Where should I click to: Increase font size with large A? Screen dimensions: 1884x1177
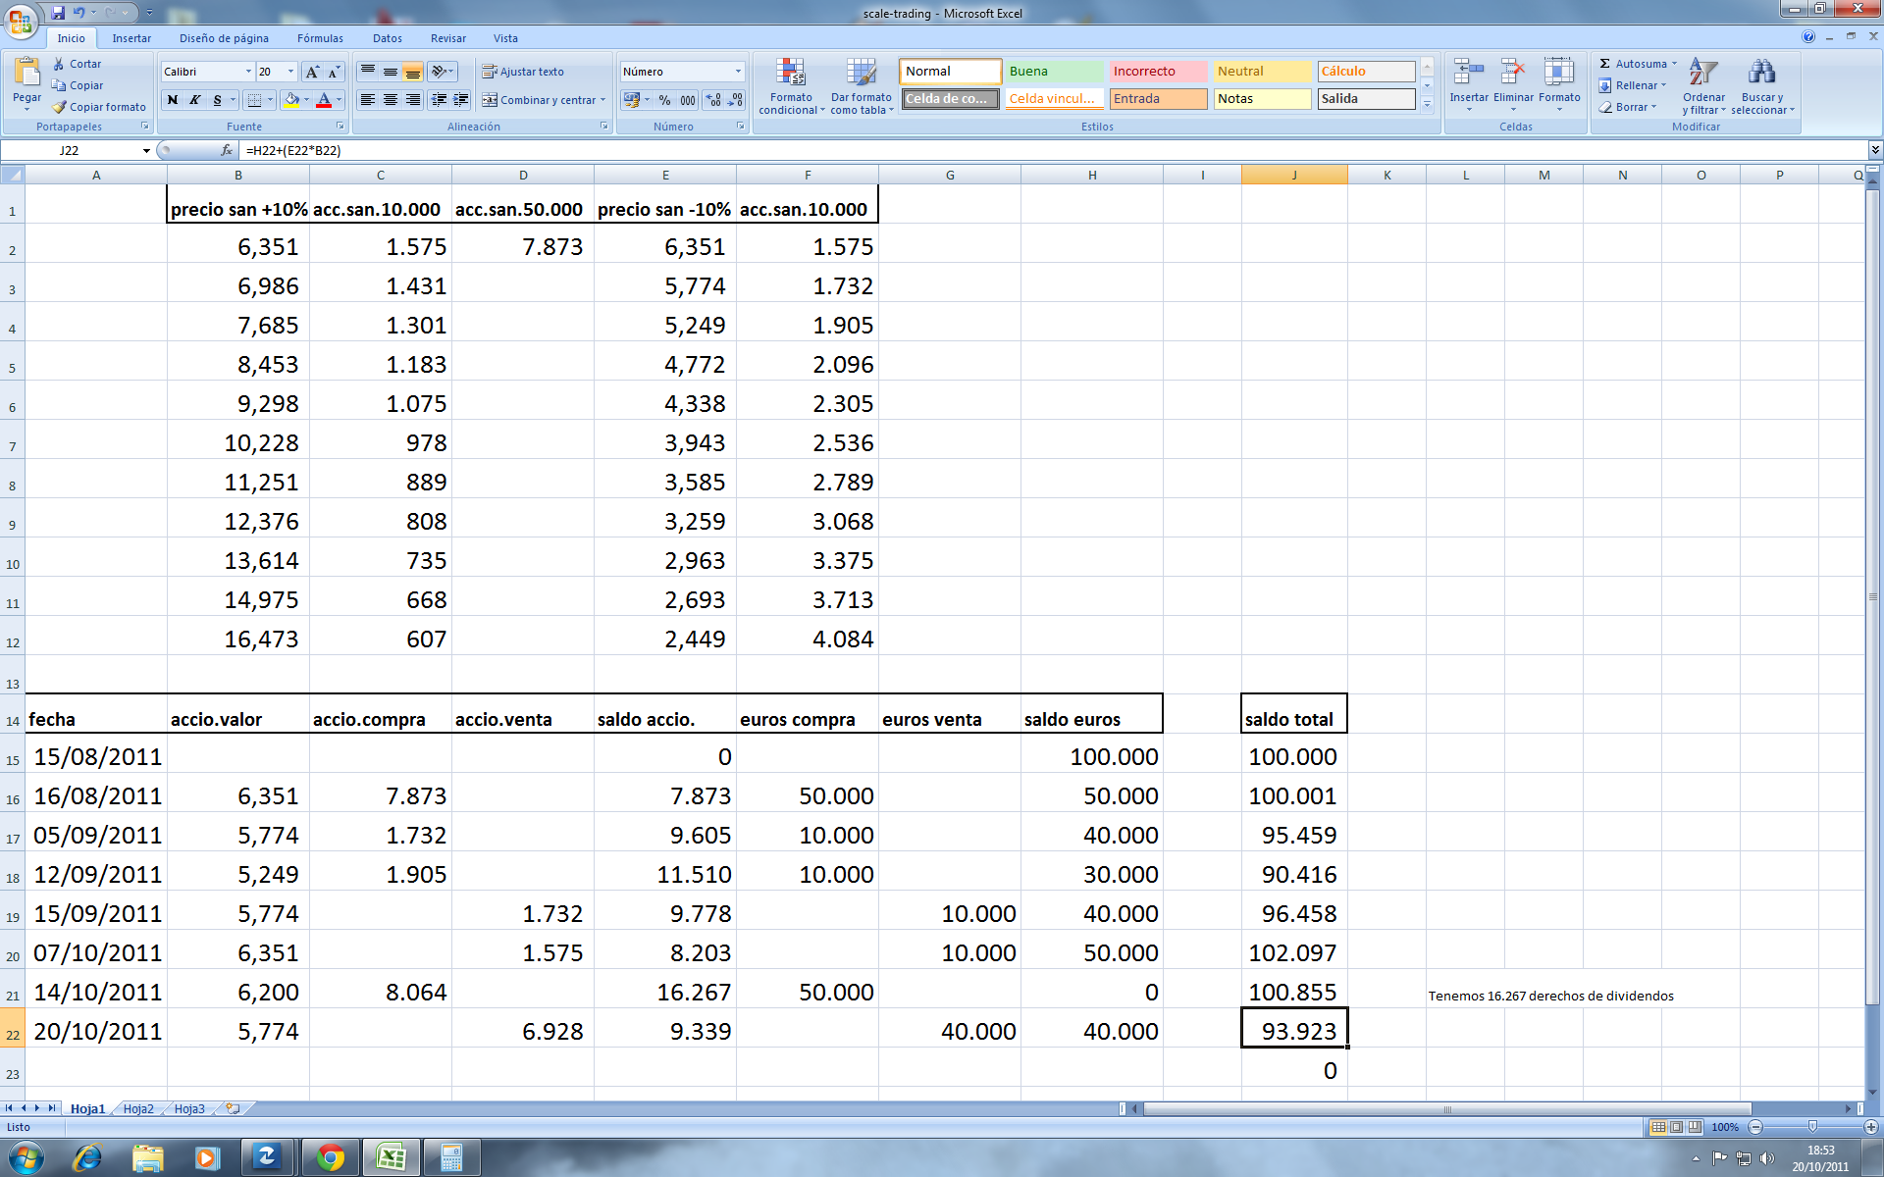point(312,72)
